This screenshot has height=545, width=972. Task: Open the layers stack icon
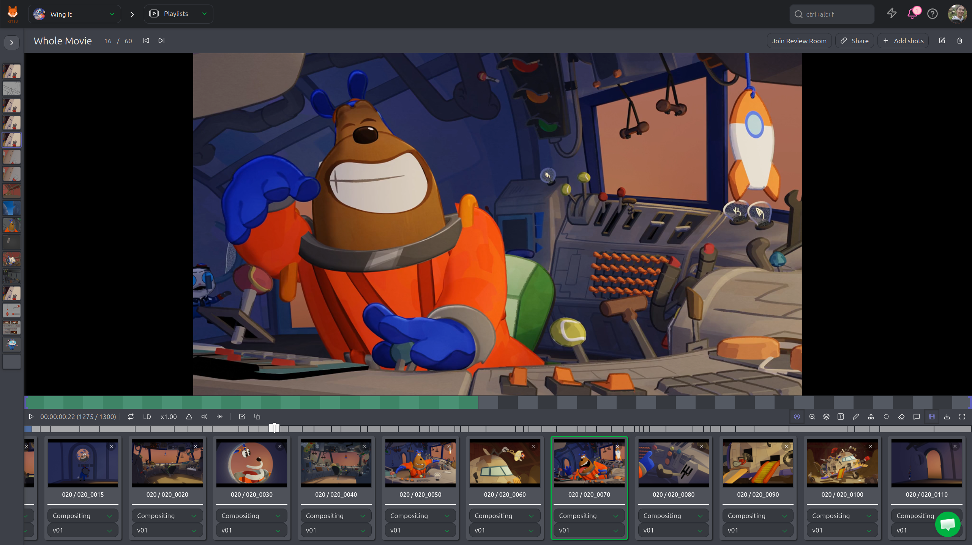pos(826,417)
